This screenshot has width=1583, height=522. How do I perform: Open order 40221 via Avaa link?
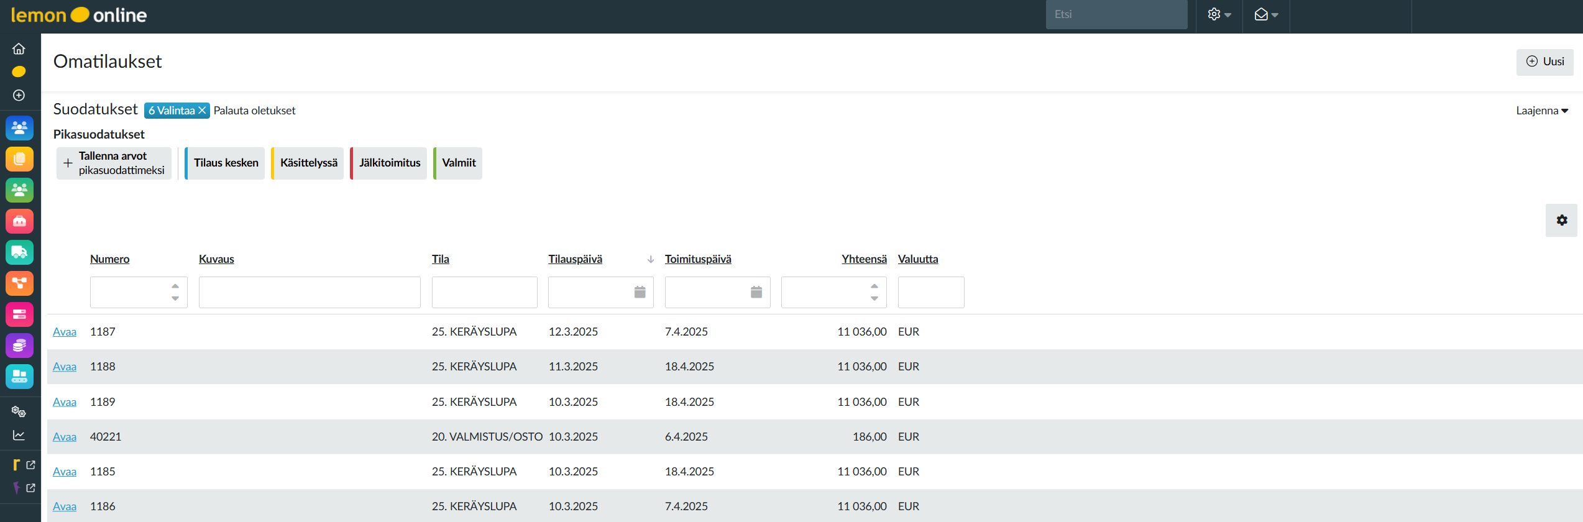(x=65, y=437)
